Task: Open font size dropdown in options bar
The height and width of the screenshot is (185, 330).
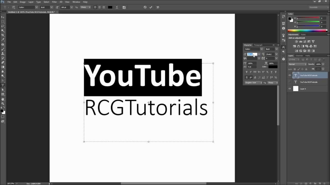Action: click(x=72, y=7)
